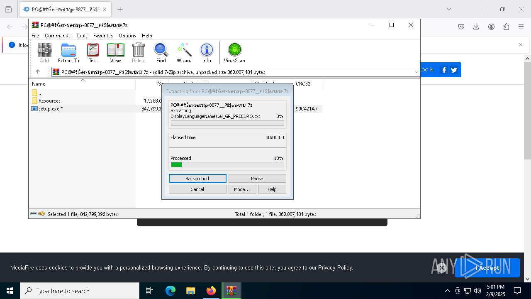Click the Add toolbar icon
Image resolution: width=531 pixels, height=299 pixels.
(44, 53)
